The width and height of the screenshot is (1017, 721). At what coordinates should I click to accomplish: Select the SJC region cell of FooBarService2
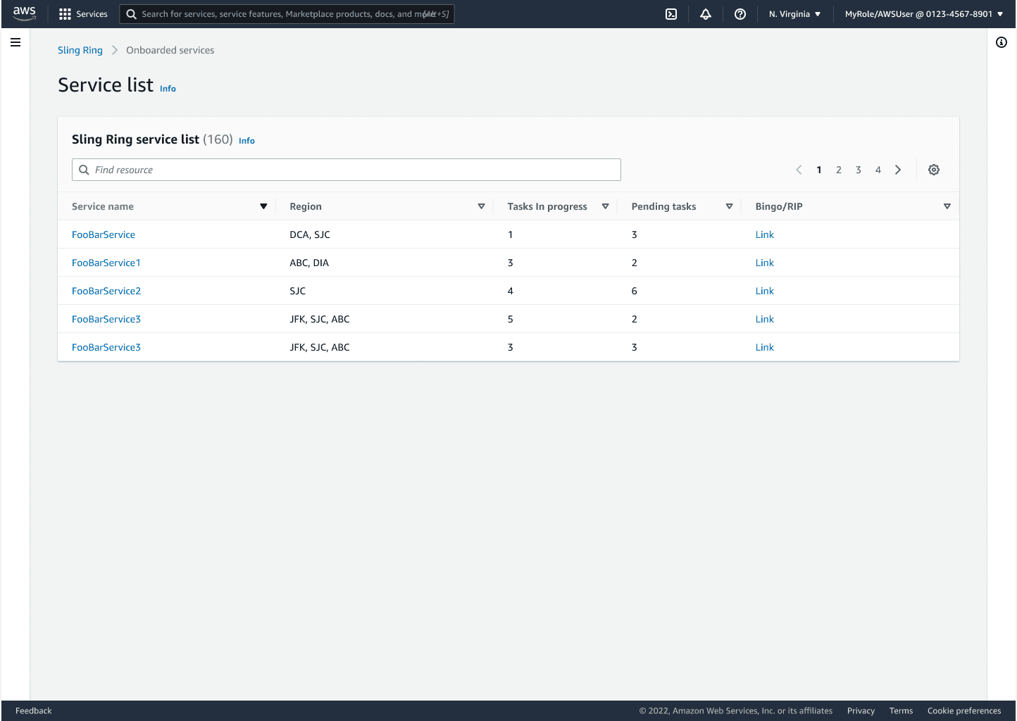pyautogui.click(x=298, y=291)
